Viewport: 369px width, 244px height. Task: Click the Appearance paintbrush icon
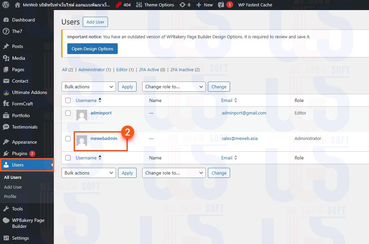(6, 142)
